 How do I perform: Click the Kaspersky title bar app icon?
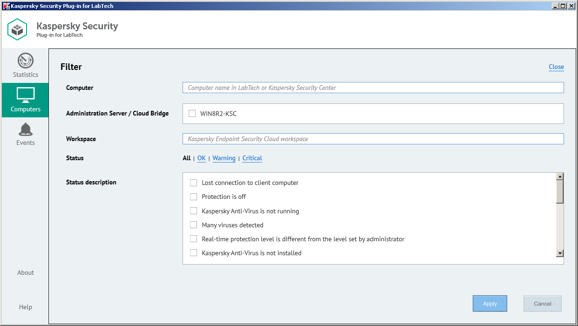(6, 6)
